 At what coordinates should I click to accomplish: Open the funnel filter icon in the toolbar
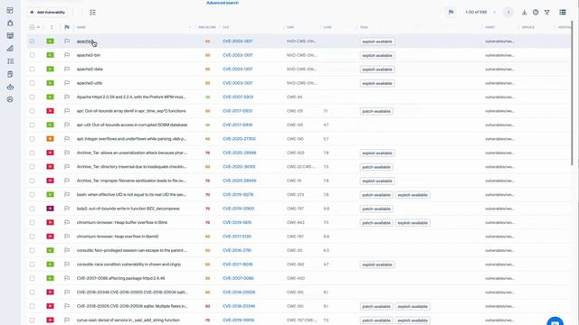(x=546, y=12)
